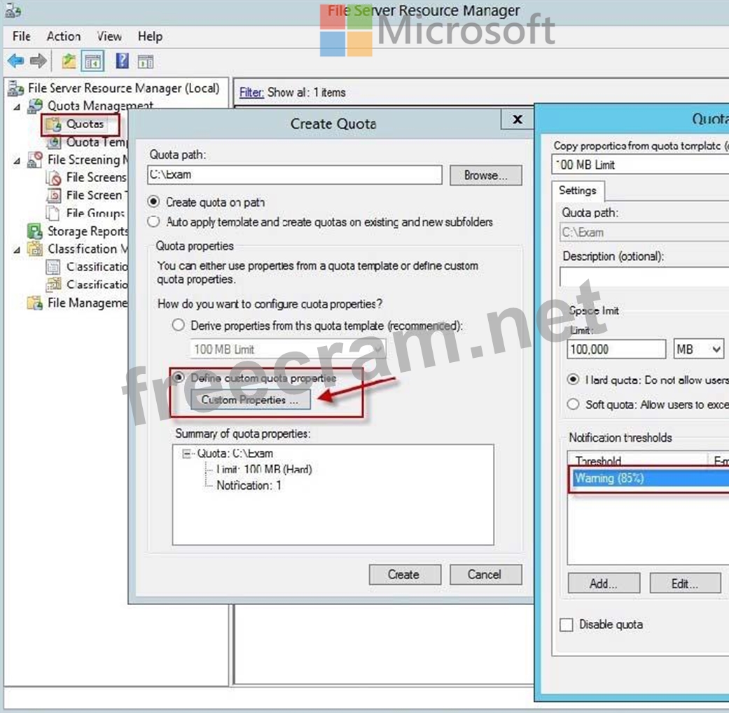
Task: Select the File Management Tasks node icon
Action: click(35, 303)
